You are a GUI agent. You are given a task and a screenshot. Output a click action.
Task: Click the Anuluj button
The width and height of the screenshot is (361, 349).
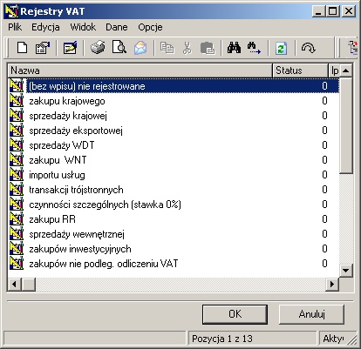pos(311,314)
